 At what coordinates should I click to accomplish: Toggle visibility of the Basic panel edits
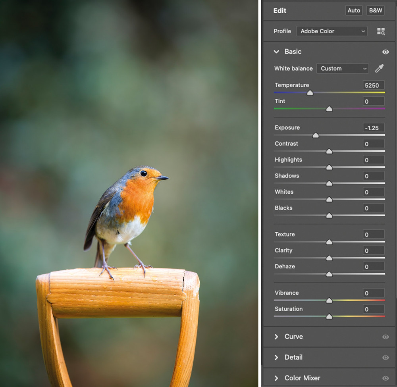click(385, 52)
